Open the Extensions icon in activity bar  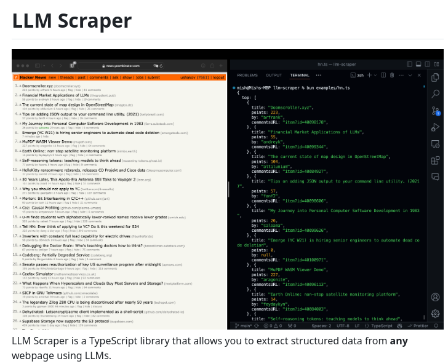point(435,160)
